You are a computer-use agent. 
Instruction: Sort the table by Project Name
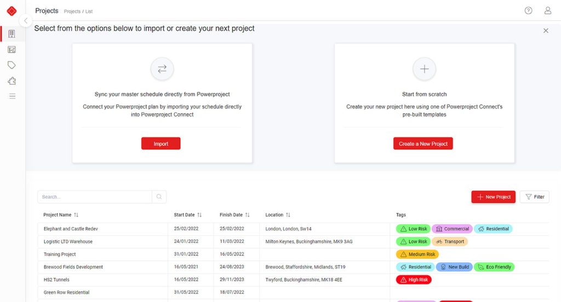click(76, 215)
